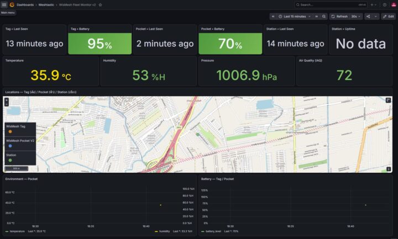This screenshot has width=398, height=239.
Task: Click the map attribution info icon
Action: coord(389,169)
